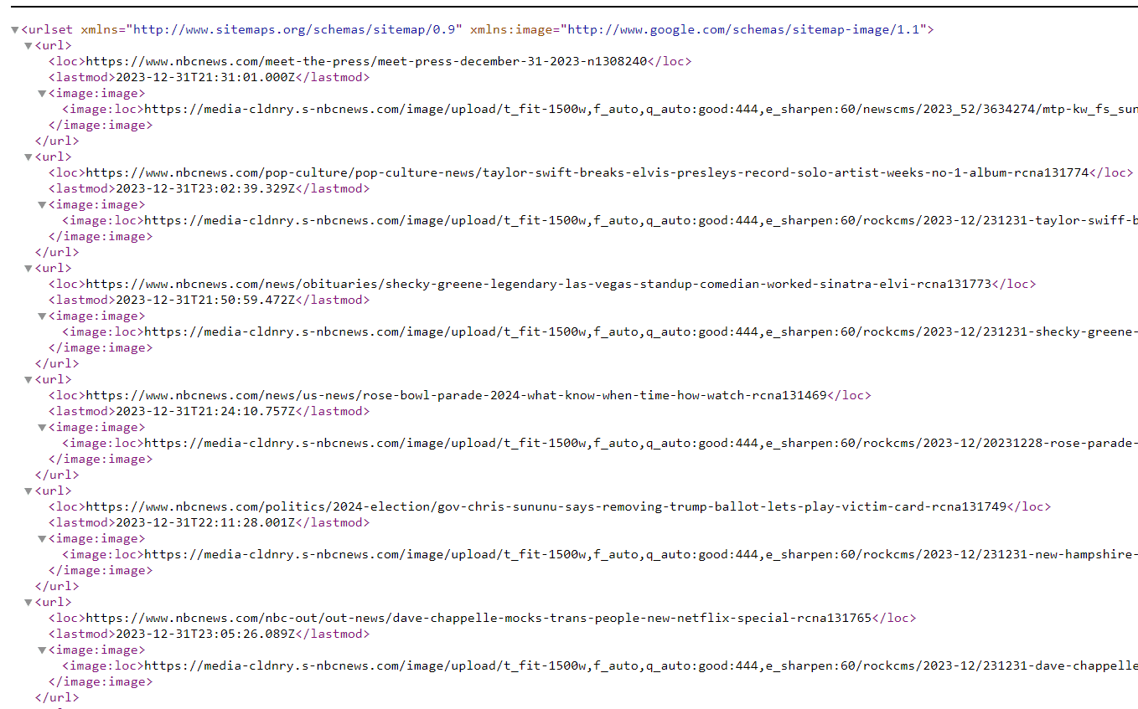Click the lastmod timestamp 2023-12-31T21:31:01.000Z
The image size is (1138, 709).
coord(205,78)
